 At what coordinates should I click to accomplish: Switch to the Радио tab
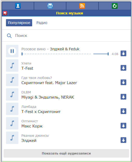pos(42,23)
